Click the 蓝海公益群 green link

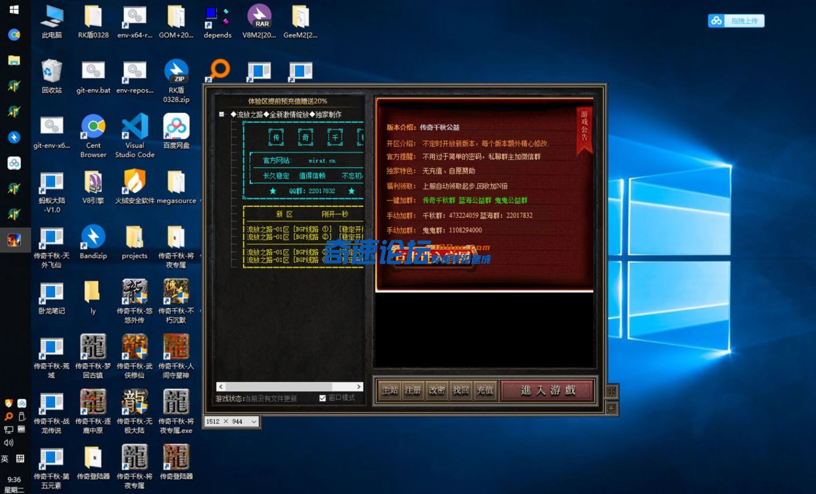point(475,200)
